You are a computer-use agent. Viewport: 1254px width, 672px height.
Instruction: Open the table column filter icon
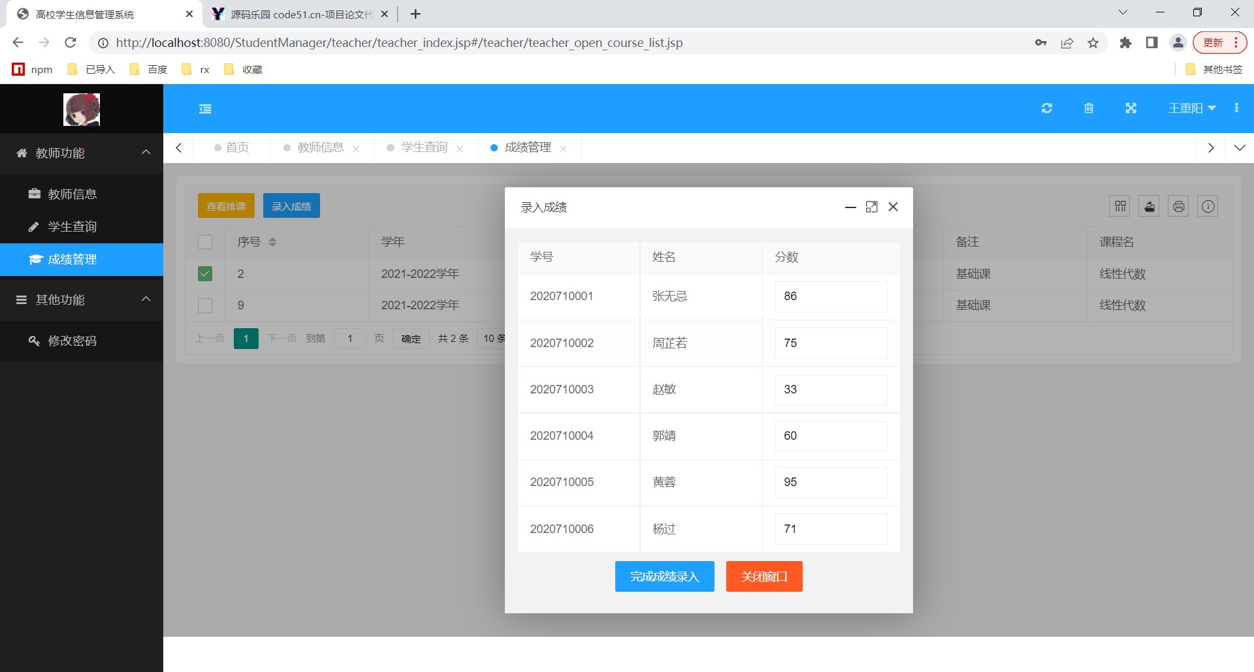point(1120,207)
